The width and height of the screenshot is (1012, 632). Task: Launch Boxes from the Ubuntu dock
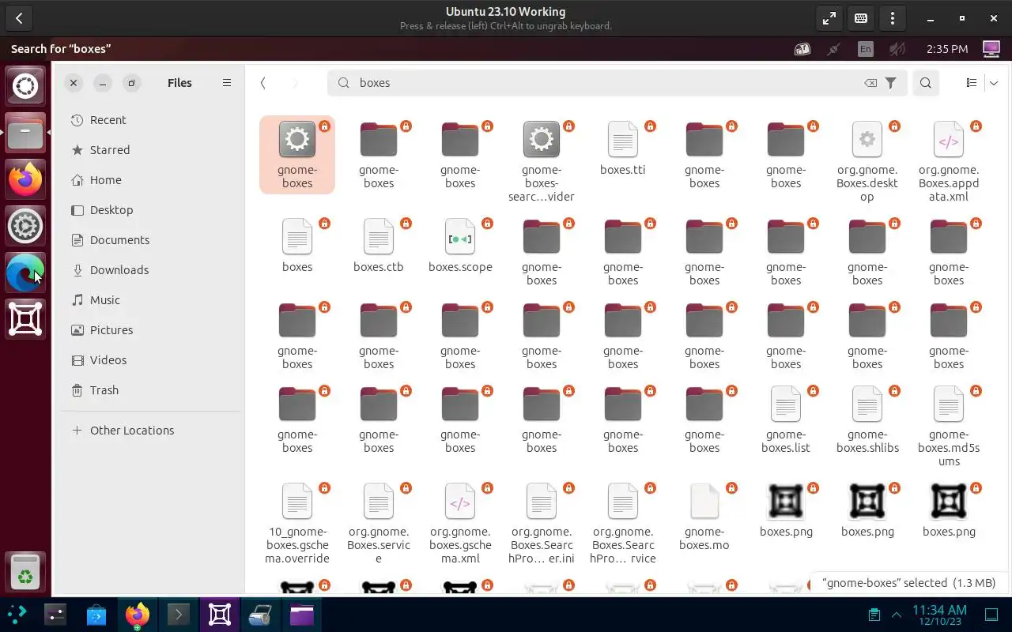pyautogui.click(x=25, y=319)
